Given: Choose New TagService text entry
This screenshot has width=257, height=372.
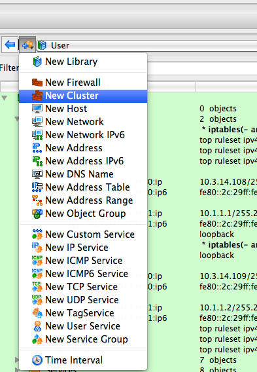Looking at the screenshot, I should click(80, 313).
